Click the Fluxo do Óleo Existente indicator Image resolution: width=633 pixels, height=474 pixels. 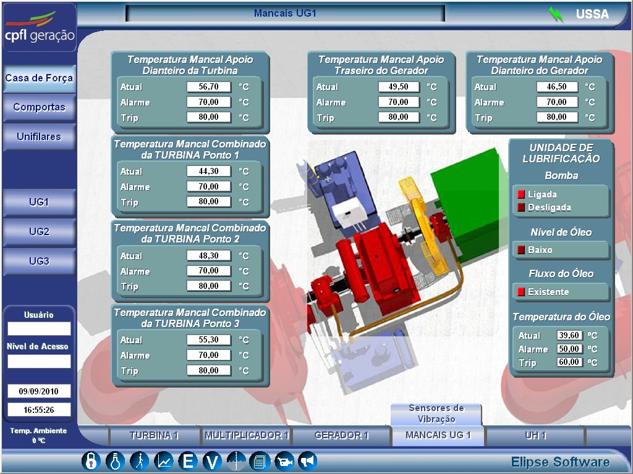click(x=521, y=291)
